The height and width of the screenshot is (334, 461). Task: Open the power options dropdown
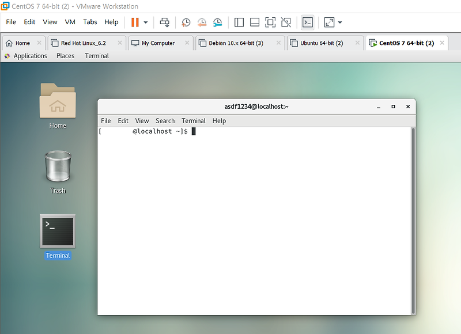[x=146, y=22]
